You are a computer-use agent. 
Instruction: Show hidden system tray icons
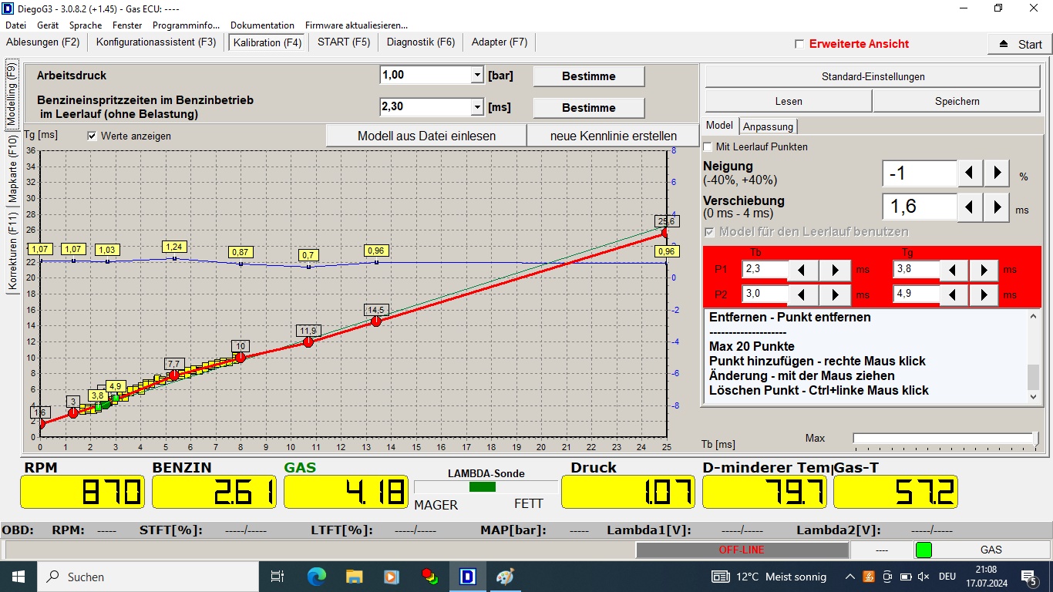point(850,577)
